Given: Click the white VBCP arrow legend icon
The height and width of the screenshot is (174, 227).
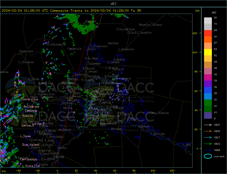Looking at the screenshot, I should pyautogui.click(x=208, y=125).
